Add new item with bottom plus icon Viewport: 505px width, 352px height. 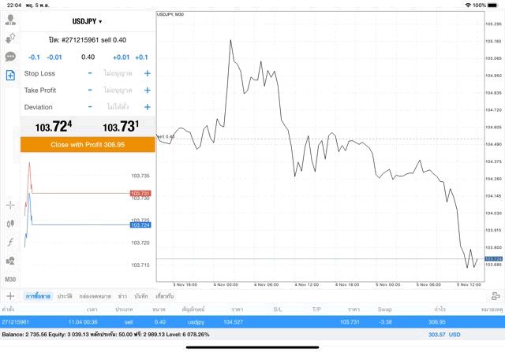[10, 296]
